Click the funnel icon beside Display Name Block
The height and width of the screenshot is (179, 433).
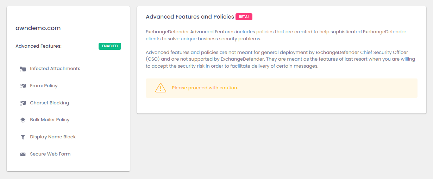[23, 137]
